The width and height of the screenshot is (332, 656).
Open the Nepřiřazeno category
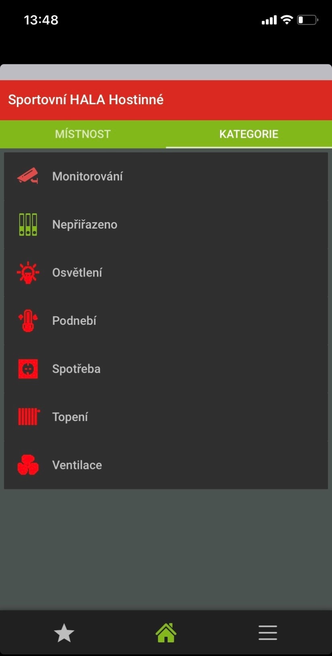pos(85,225)
